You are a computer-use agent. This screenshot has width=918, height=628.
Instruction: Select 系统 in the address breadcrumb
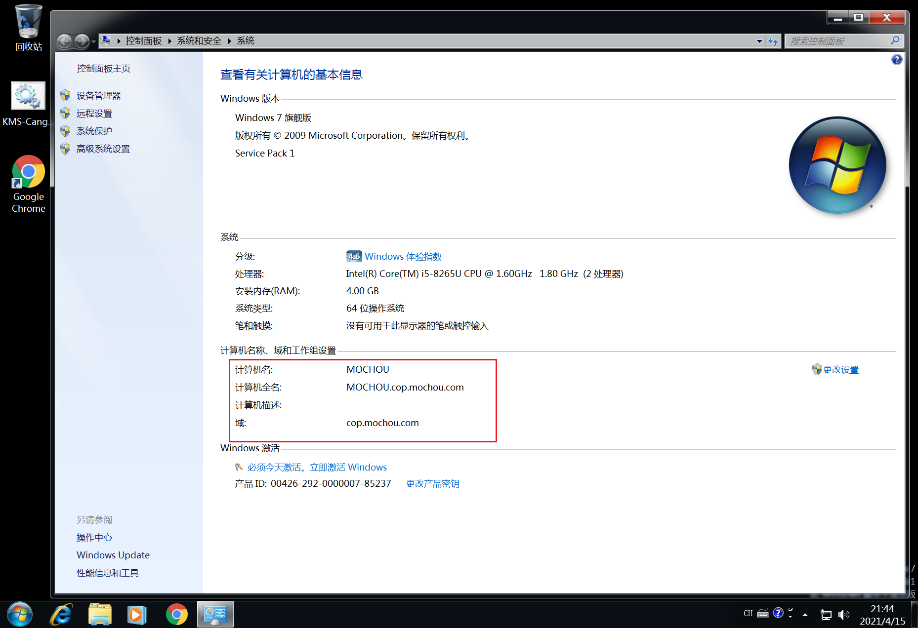(246, 41)
